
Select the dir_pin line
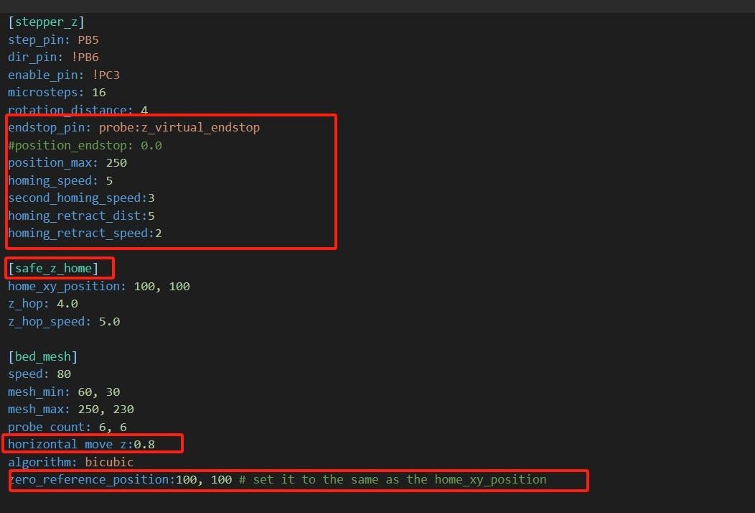click(x=50, y=57)
